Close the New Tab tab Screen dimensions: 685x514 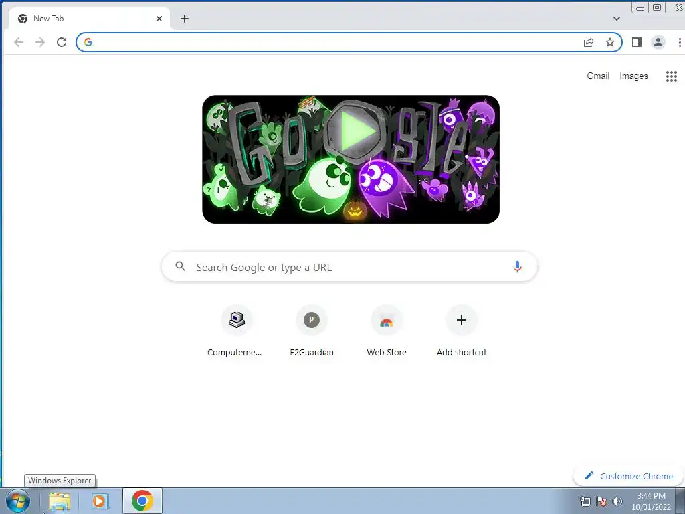tap(159, 19)
